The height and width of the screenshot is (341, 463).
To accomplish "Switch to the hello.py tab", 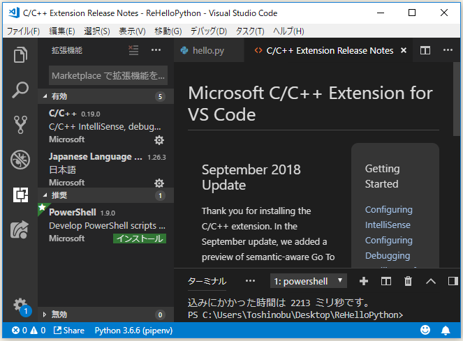I will point(208,50).
